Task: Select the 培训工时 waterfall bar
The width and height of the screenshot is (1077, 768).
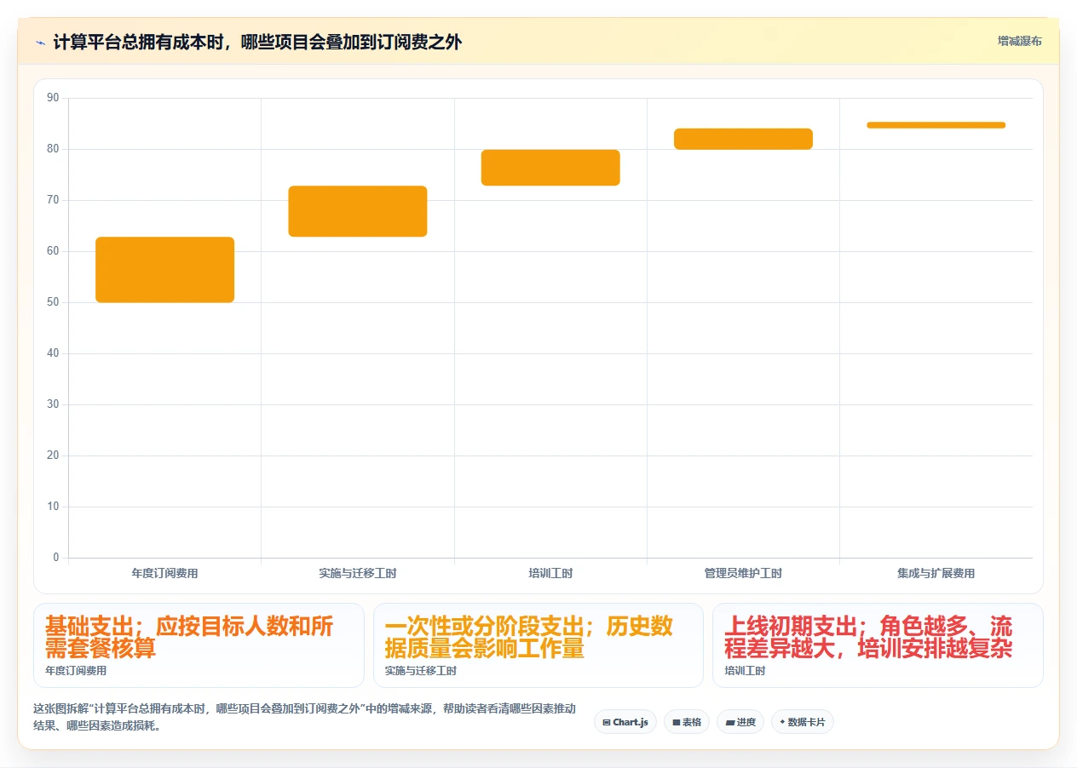Action: click(x=550, y=168)
